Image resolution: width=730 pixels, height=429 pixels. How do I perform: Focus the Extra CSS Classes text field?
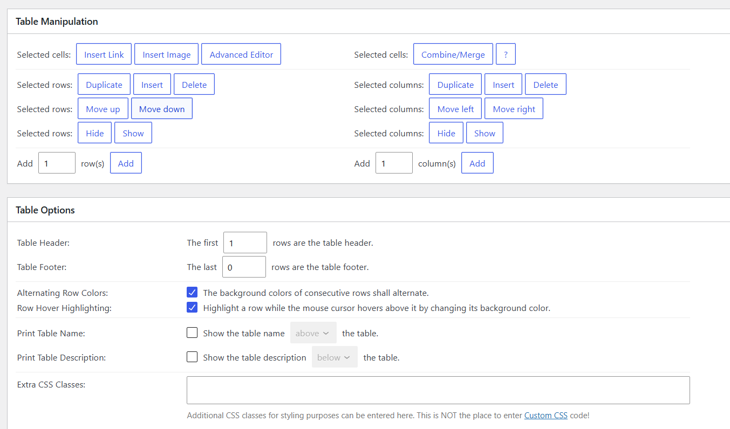[x=438, y=390]
